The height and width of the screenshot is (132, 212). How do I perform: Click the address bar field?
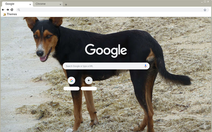pos(113,10)
